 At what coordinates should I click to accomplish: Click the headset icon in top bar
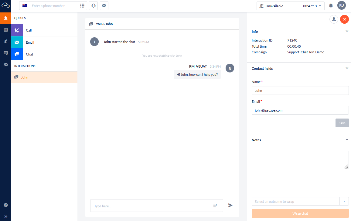coord(93,6)
